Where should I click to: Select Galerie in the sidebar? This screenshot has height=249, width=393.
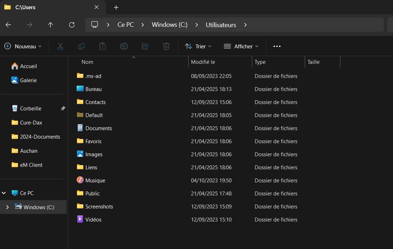(28, 80)
